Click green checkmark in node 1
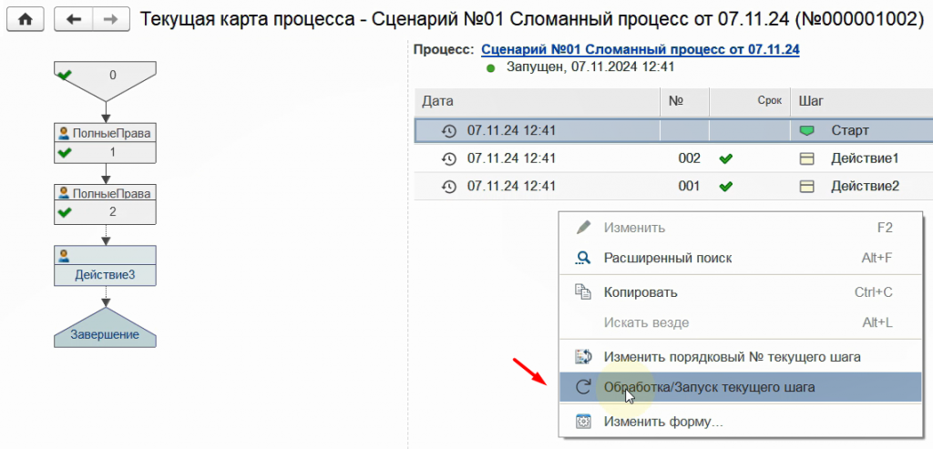 65,153
